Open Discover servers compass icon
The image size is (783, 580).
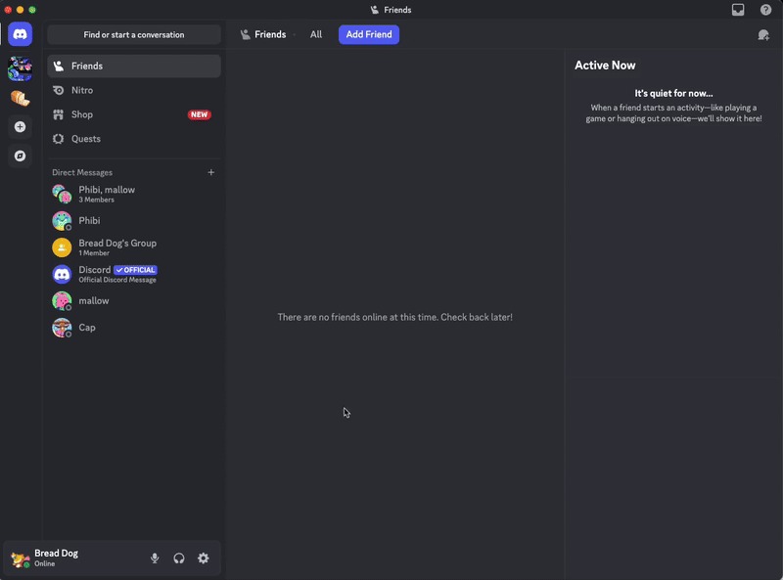[x=20, y=156]
